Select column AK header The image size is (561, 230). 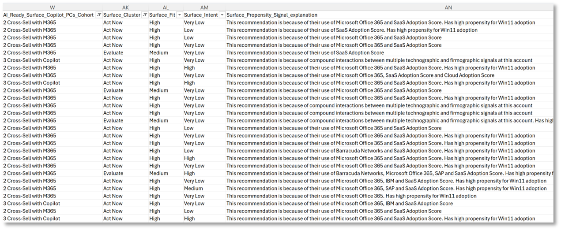click(125, 7)
